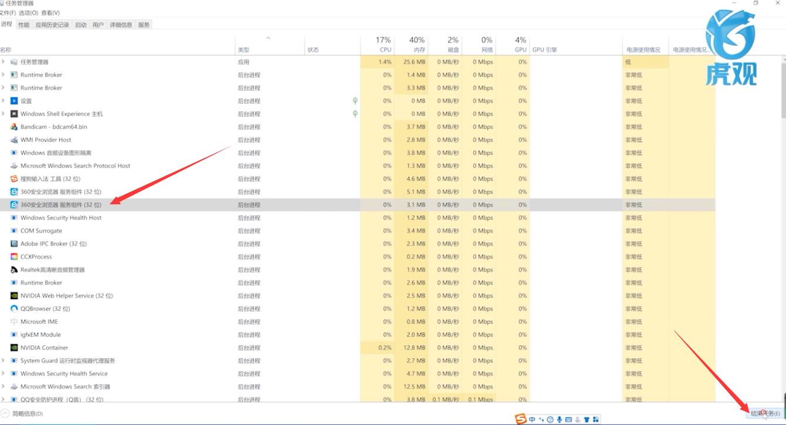Click the Sogou microphone voice input icon
786x425 pixels.
point(560,419)
